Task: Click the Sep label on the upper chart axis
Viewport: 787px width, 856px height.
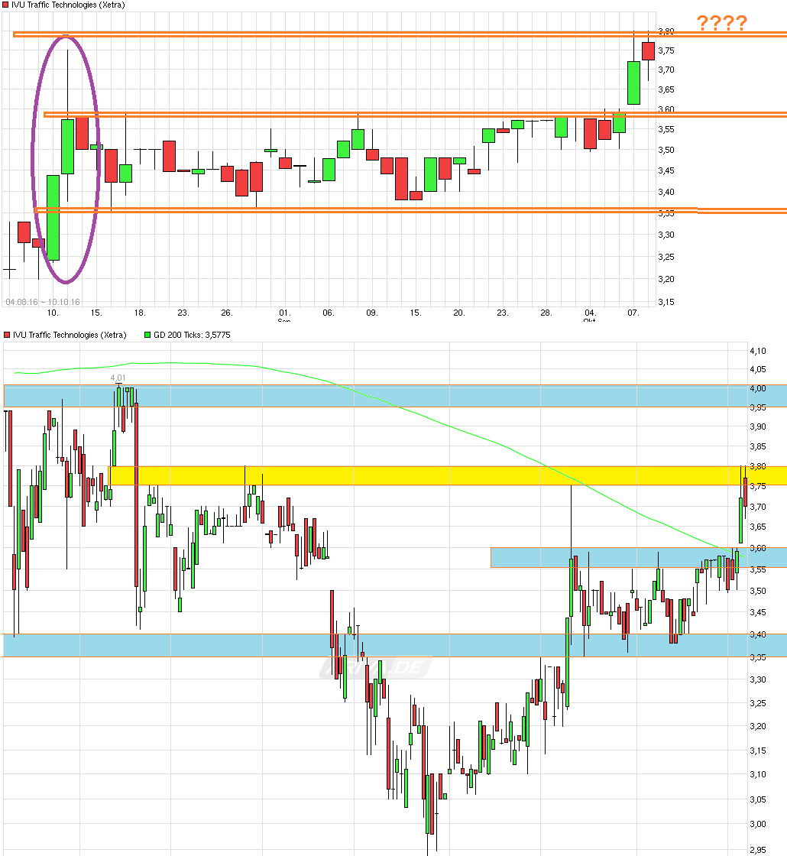Action: 283,321
